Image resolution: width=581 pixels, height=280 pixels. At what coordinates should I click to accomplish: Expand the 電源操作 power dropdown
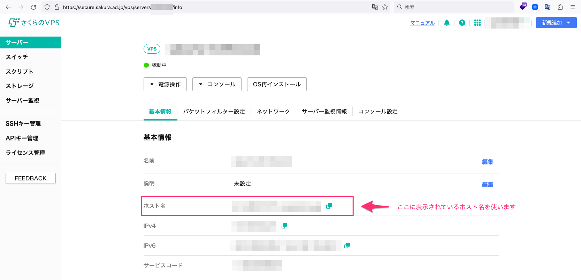click(x=165, y=84)
